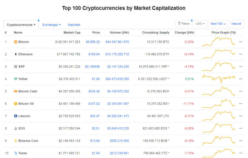Go to Next 100 cryptocurrencies
Screen dimensions: 248x158
218,24
